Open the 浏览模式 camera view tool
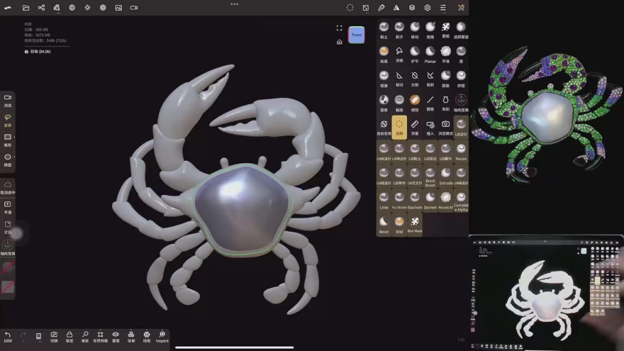 click(x=445, y=127)
